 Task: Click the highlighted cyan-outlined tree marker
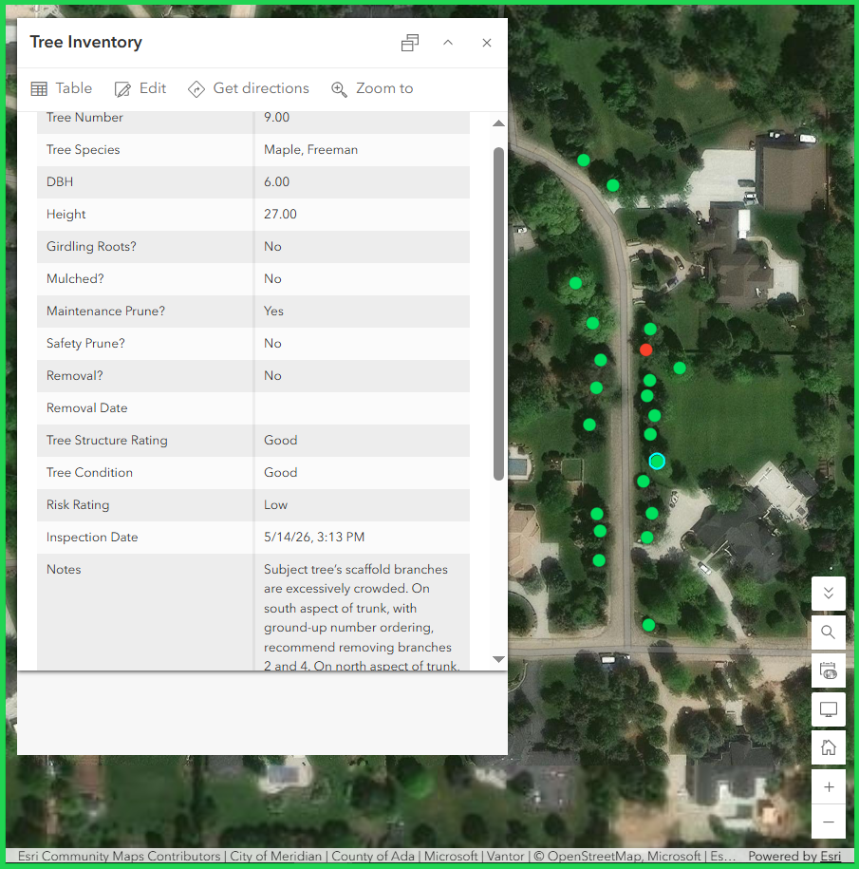click(x=657, y=462)
